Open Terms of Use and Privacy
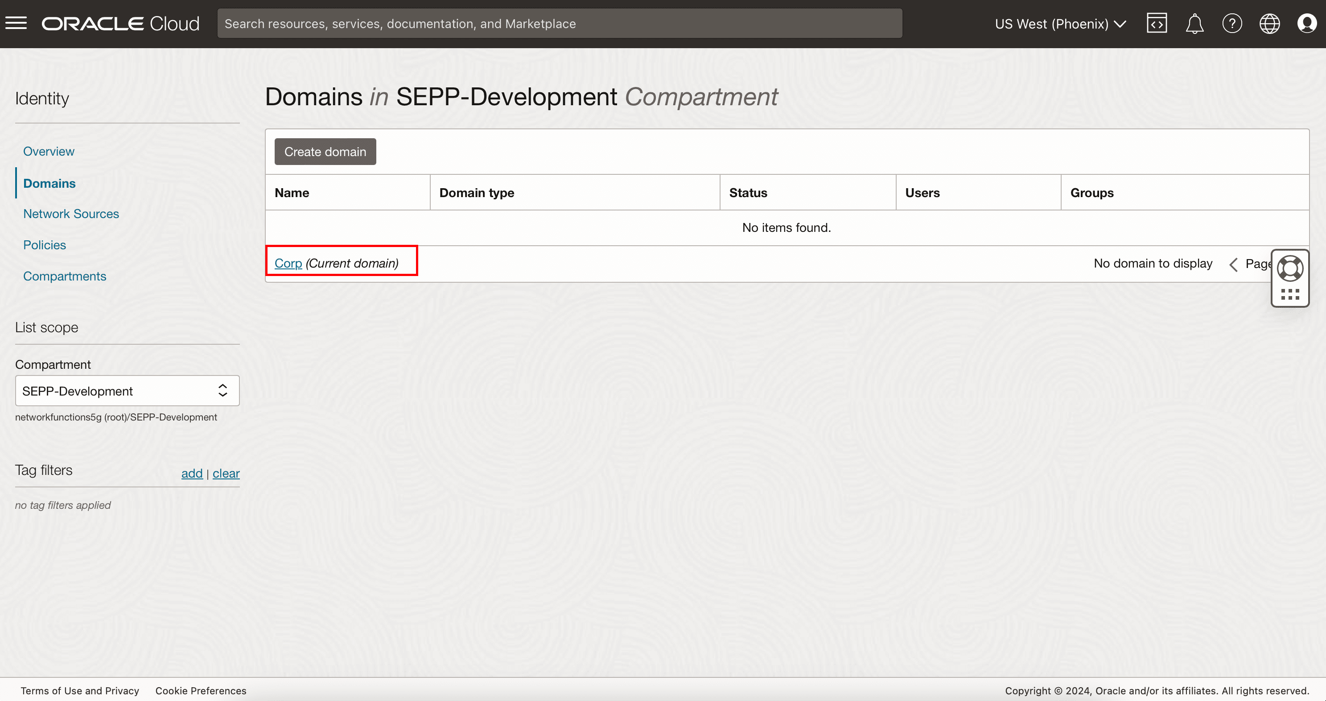This screenshot has width=1326, height=701. (x=80, y=691)
